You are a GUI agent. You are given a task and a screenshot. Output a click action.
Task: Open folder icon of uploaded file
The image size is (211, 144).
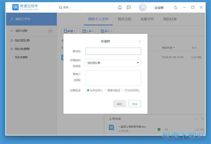click(x=166, y=129)
